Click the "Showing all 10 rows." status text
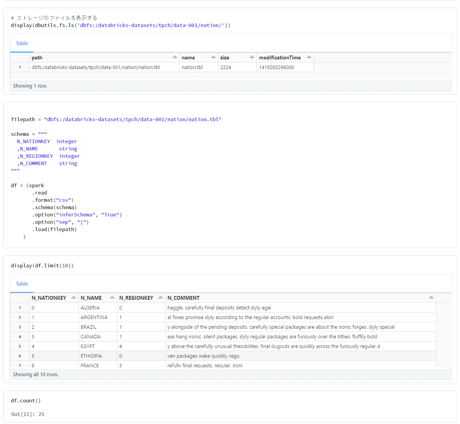 pyautogui.click(x=36, y=375)
